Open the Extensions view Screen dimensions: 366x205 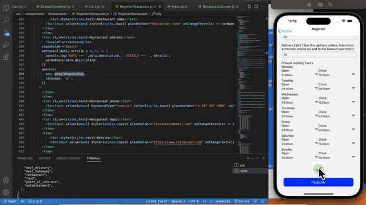click(6, 57)
